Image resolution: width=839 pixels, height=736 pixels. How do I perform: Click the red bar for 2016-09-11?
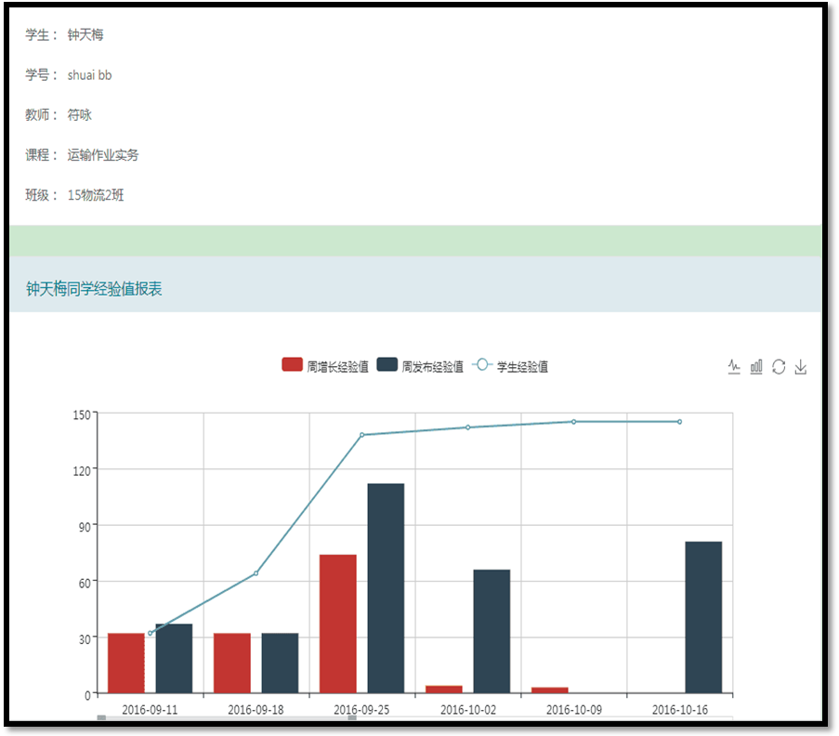click(x=126, y=664)
